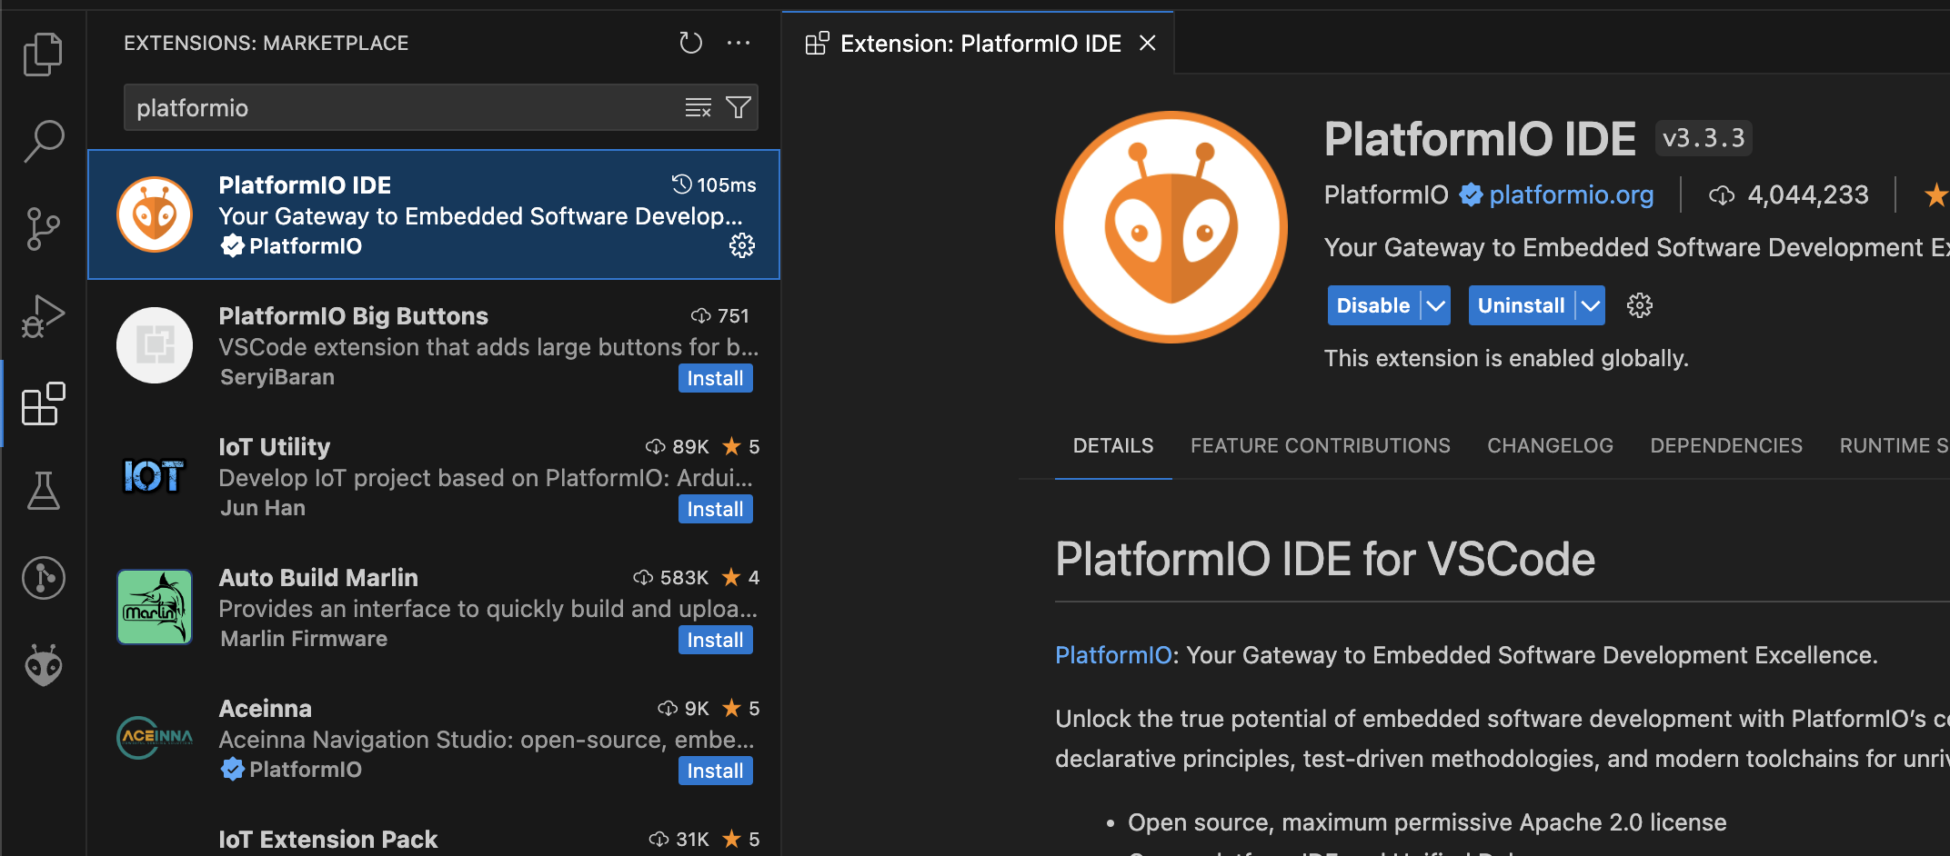Open the Extensions view in activity bar

pyautogui.click(x=43, y=403)
